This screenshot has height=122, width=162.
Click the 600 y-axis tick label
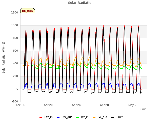15,51
